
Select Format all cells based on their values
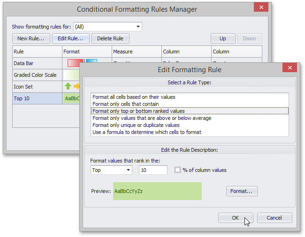(x=134, y=97)
